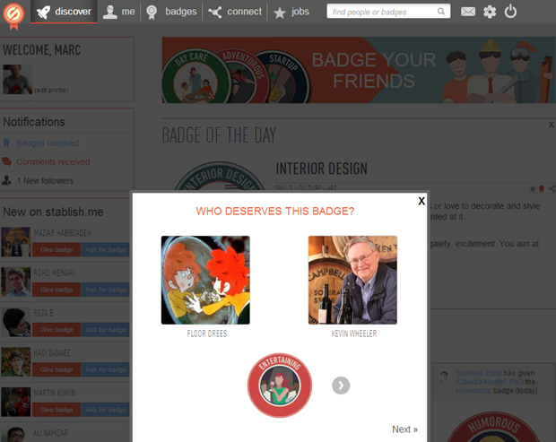Click the Badges received ribbon icon
This screenshot has height=442, width=556.
[6, 143]
